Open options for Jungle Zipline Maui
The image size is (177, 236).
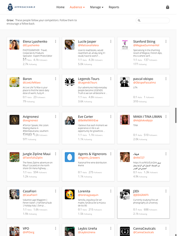coord(55,154)
